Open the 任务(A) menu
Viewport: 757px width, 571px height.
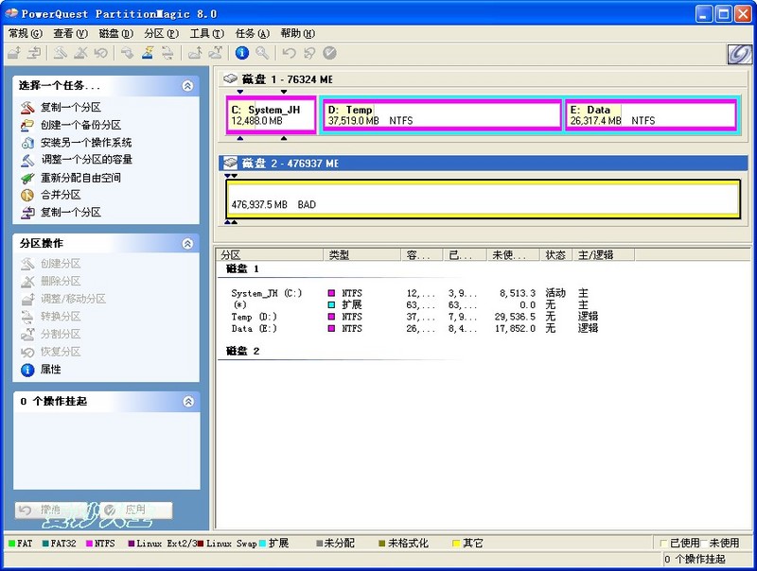point(252,33)
